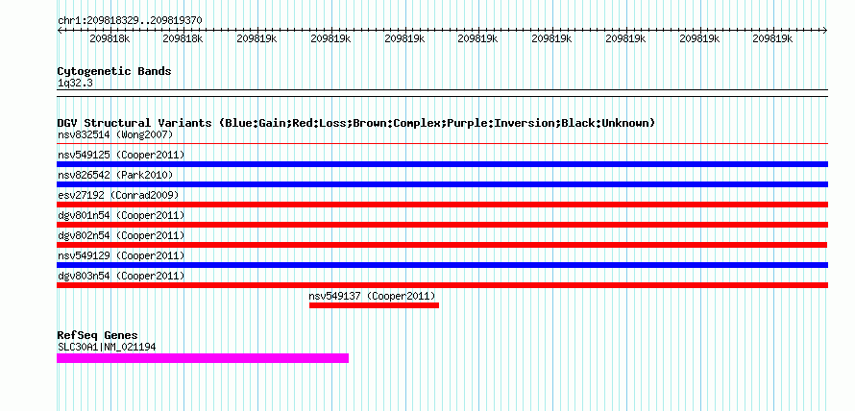Open the dgv801n54 (Cooper2011) label
Screen dimensions: 855x411
click(x=121, y=215)
